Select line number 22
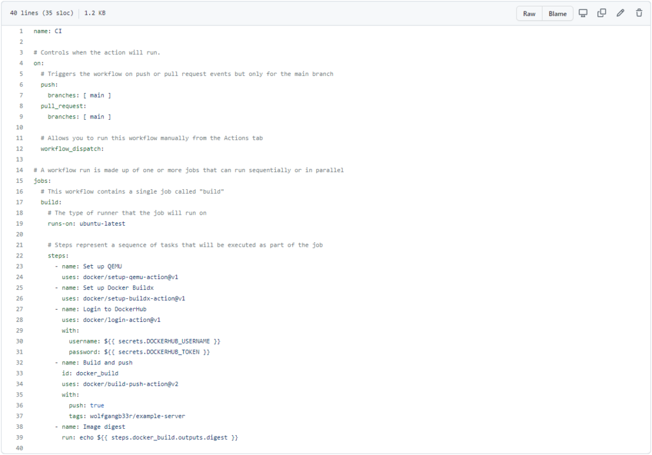The width and height of the screenshot is (652, 455). click(20, 256)
